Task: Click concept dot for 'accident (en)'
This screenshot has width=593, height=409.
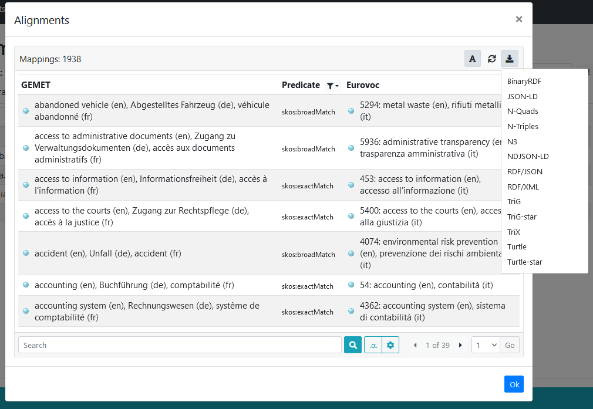Action: (26, 253)
